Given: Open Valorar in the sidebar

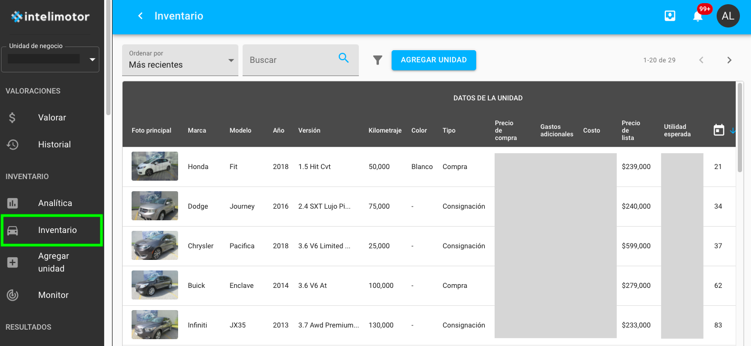Looking at the screenshot, I should pyautogui.click(x=52, y=118).
